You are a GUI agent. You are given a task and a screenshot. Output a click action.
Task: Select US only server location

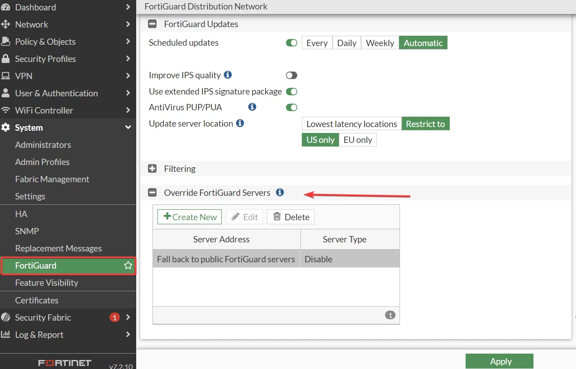pos(320,140)
